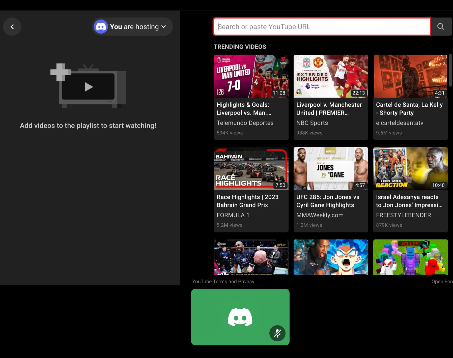The image size is (453, 358).
Task: Click the '9.6M views' text
Action: coord(389,133)
